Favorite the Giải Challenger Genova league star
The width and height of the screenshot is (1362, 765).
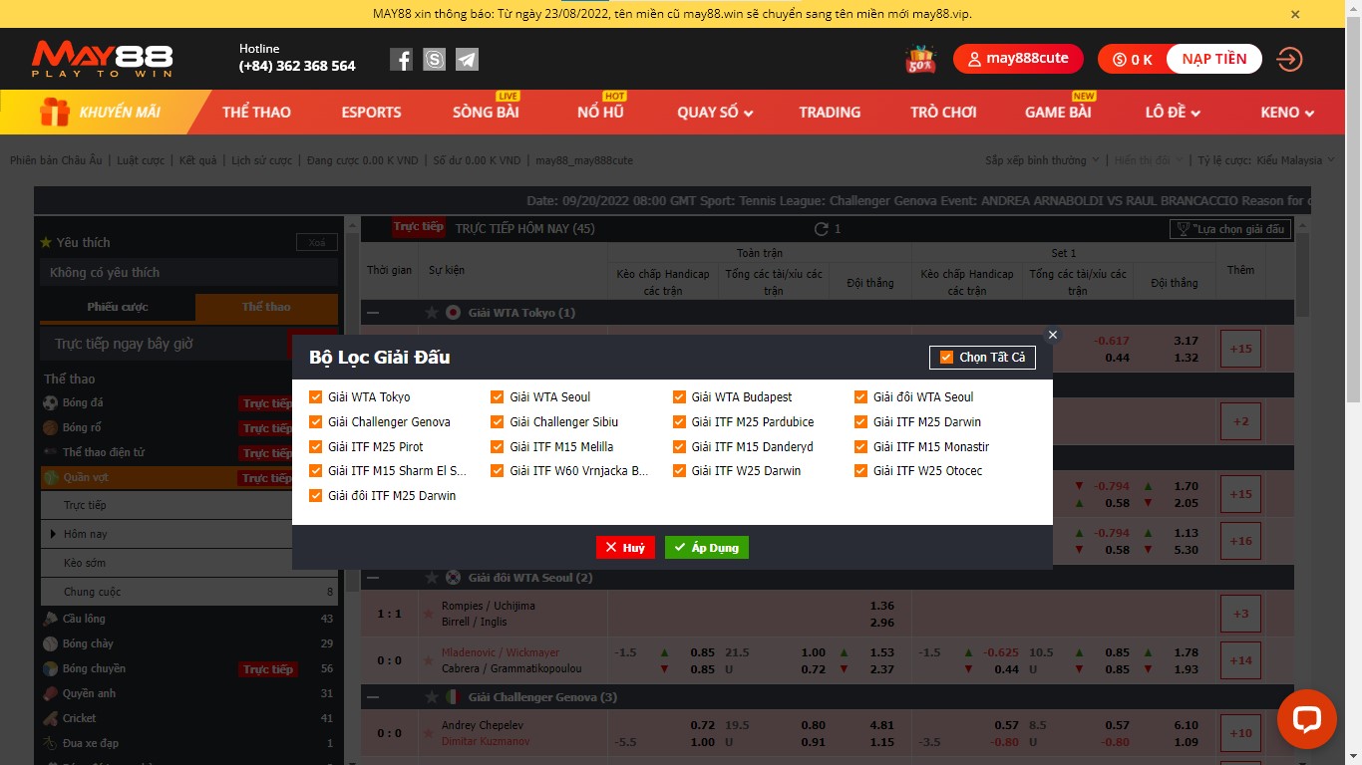[x=432, y=697]
